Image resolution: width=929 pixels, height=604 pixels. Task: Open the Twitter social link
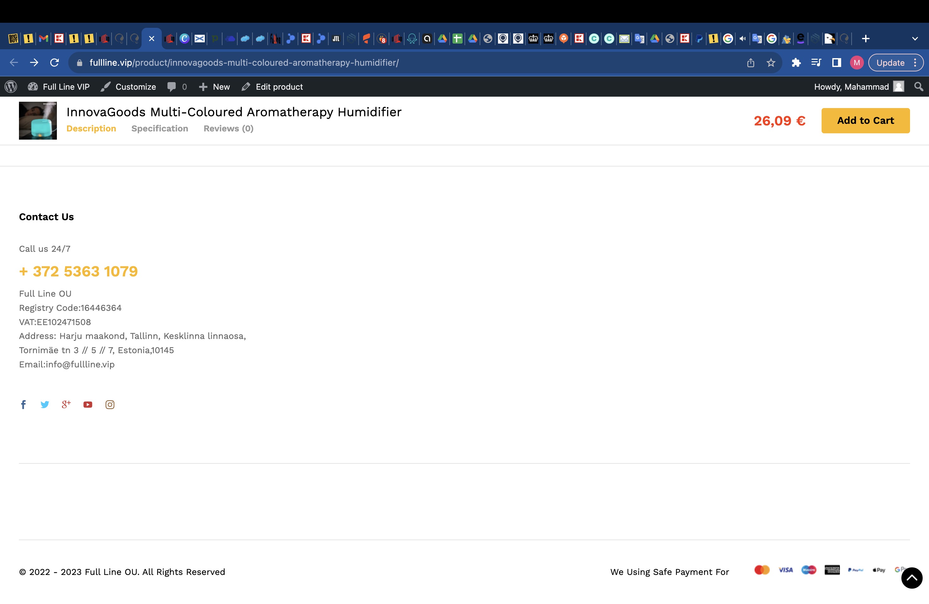click(x=45, y=405)
